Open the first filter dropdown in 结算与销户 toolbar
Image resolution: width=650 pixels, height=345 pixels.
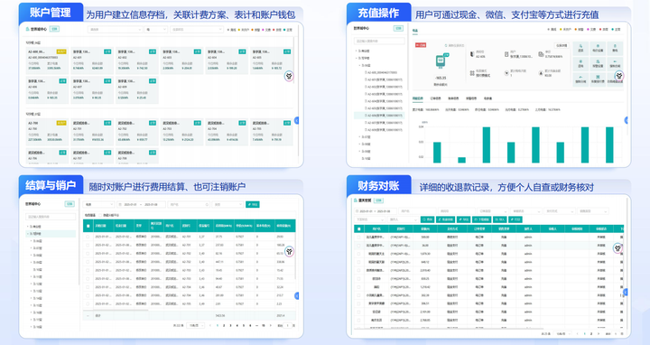coord(98,204)
